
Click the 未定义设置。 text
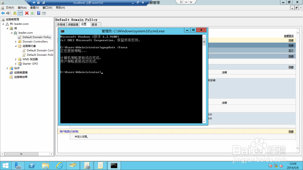coord(81,137)
